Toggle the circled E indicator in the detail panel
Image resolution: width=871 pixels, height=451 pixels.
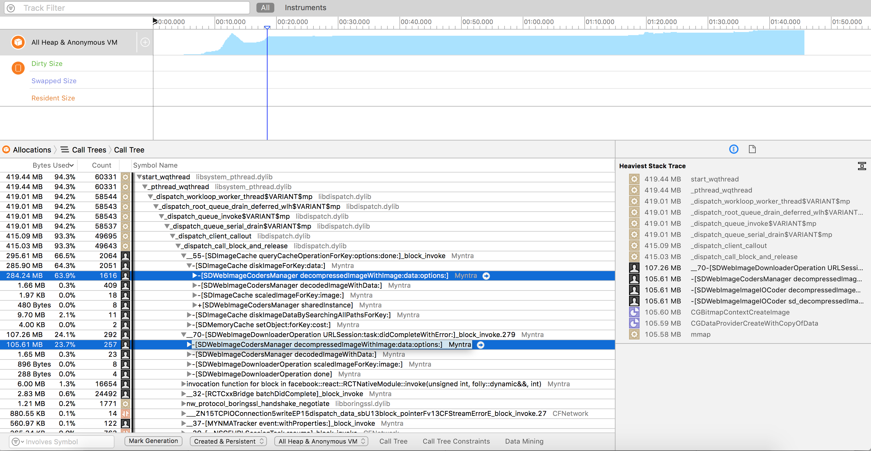(734, 149)
